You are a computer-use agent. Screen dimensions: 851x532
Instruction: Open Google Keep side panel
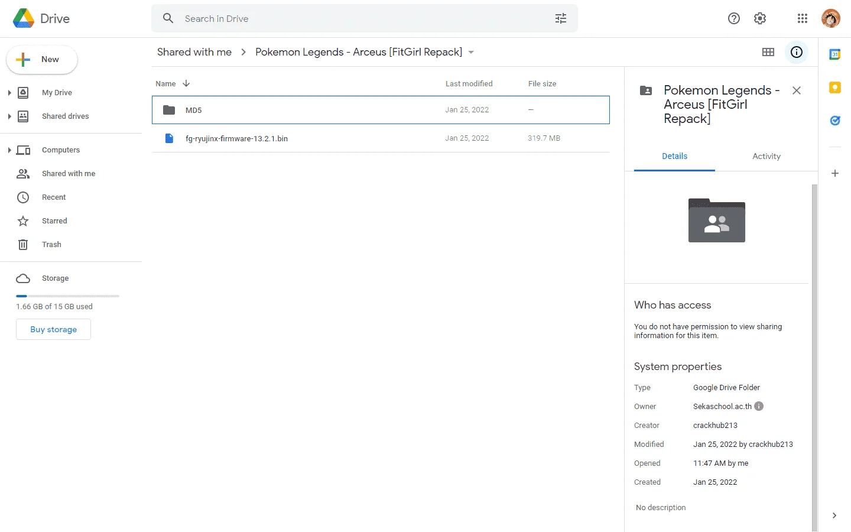[835, 87]
